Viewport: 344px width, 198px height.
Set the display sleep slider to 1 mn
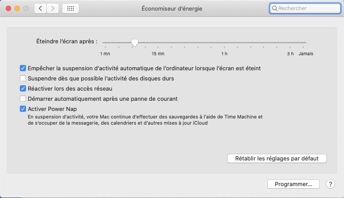105,43
